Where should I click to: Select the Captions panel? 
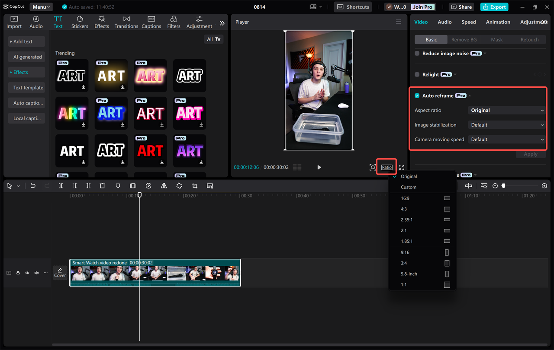[151, 22]
